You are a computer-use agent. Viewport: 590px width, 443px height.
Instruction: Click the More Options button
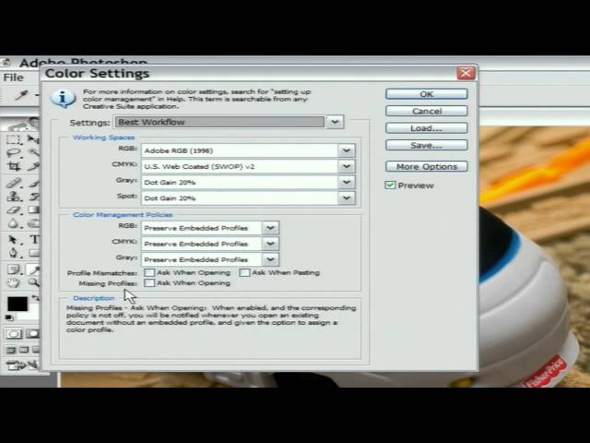[x=426, y=166]
